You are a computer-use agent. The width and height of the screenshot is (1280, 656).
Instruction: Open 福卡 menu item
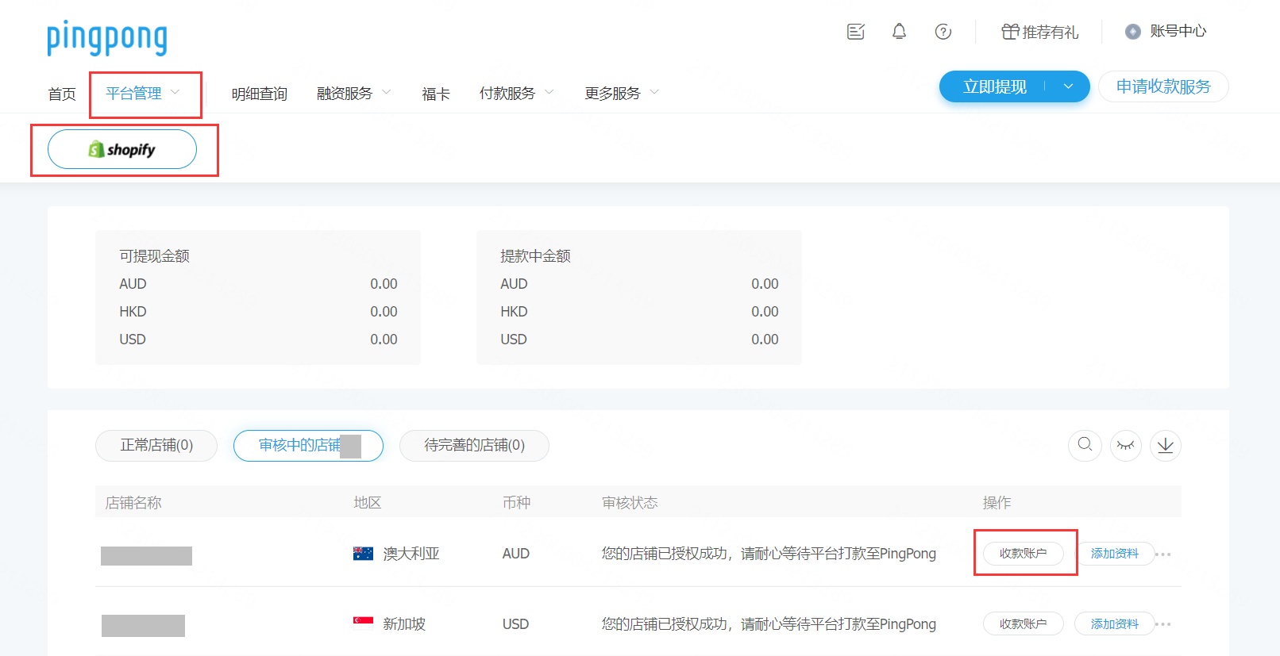pyautogui.click(x=436, y=94)
